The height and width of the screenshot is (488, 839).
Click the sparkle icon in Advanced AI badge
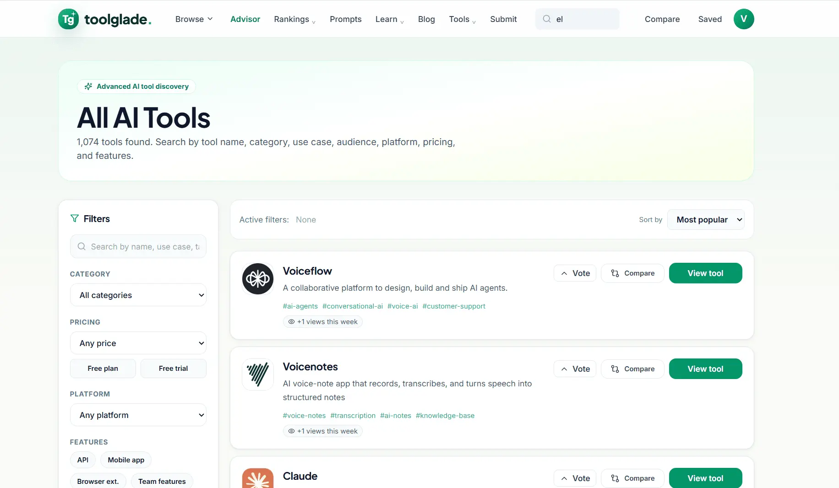pyautogui.click(x=88, y=87)
